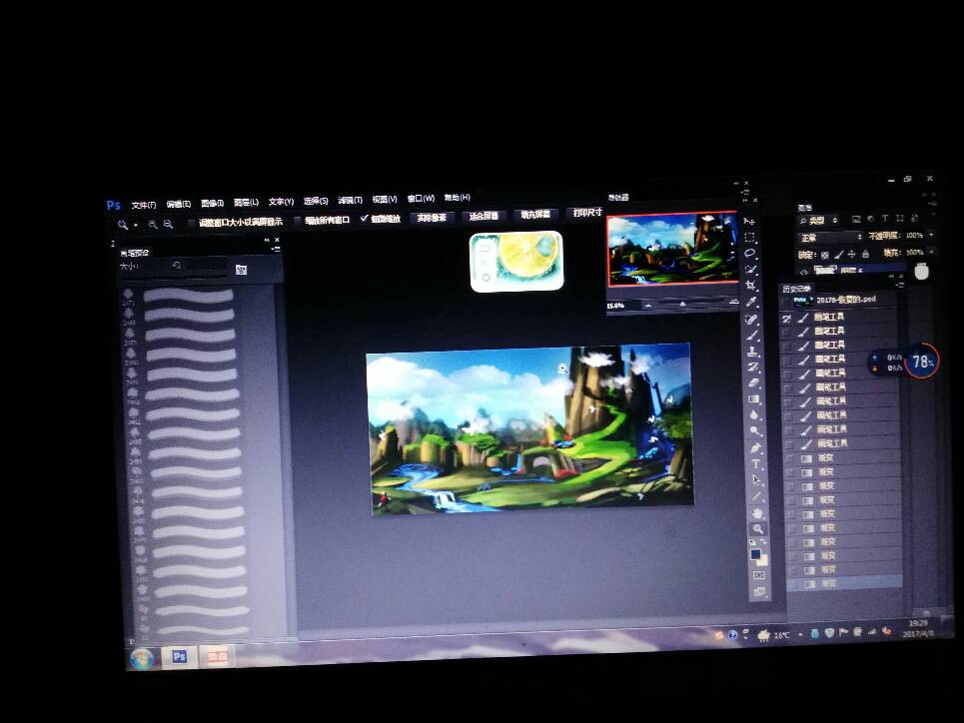
Task: Open the 编辑(E) menu
Action: [178, 204]
